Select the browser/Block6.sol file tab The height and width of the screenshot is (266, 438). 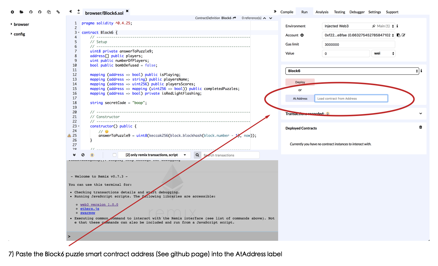104,13
